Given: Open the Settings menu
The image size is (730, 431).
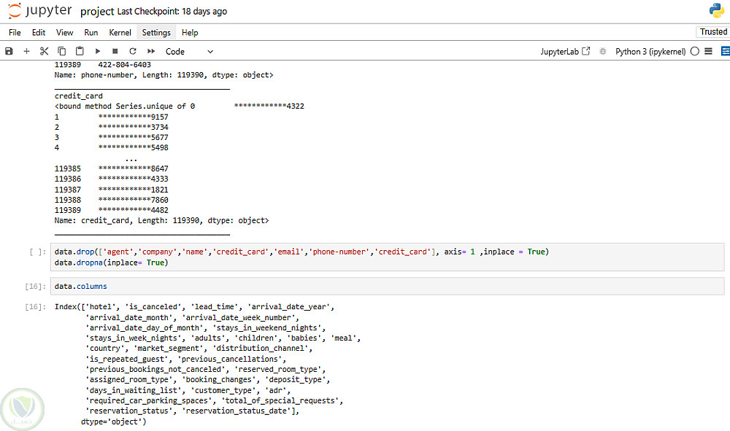Looking at the screenshot, I should point(156,33).
